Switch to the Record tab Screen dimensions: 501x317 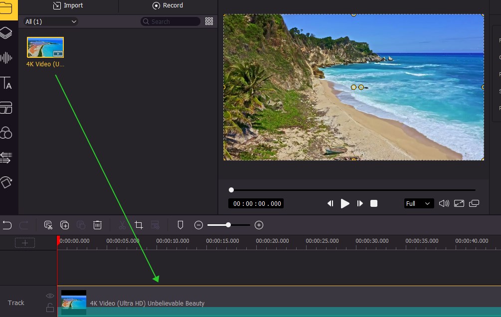click(x=167, y=6)
